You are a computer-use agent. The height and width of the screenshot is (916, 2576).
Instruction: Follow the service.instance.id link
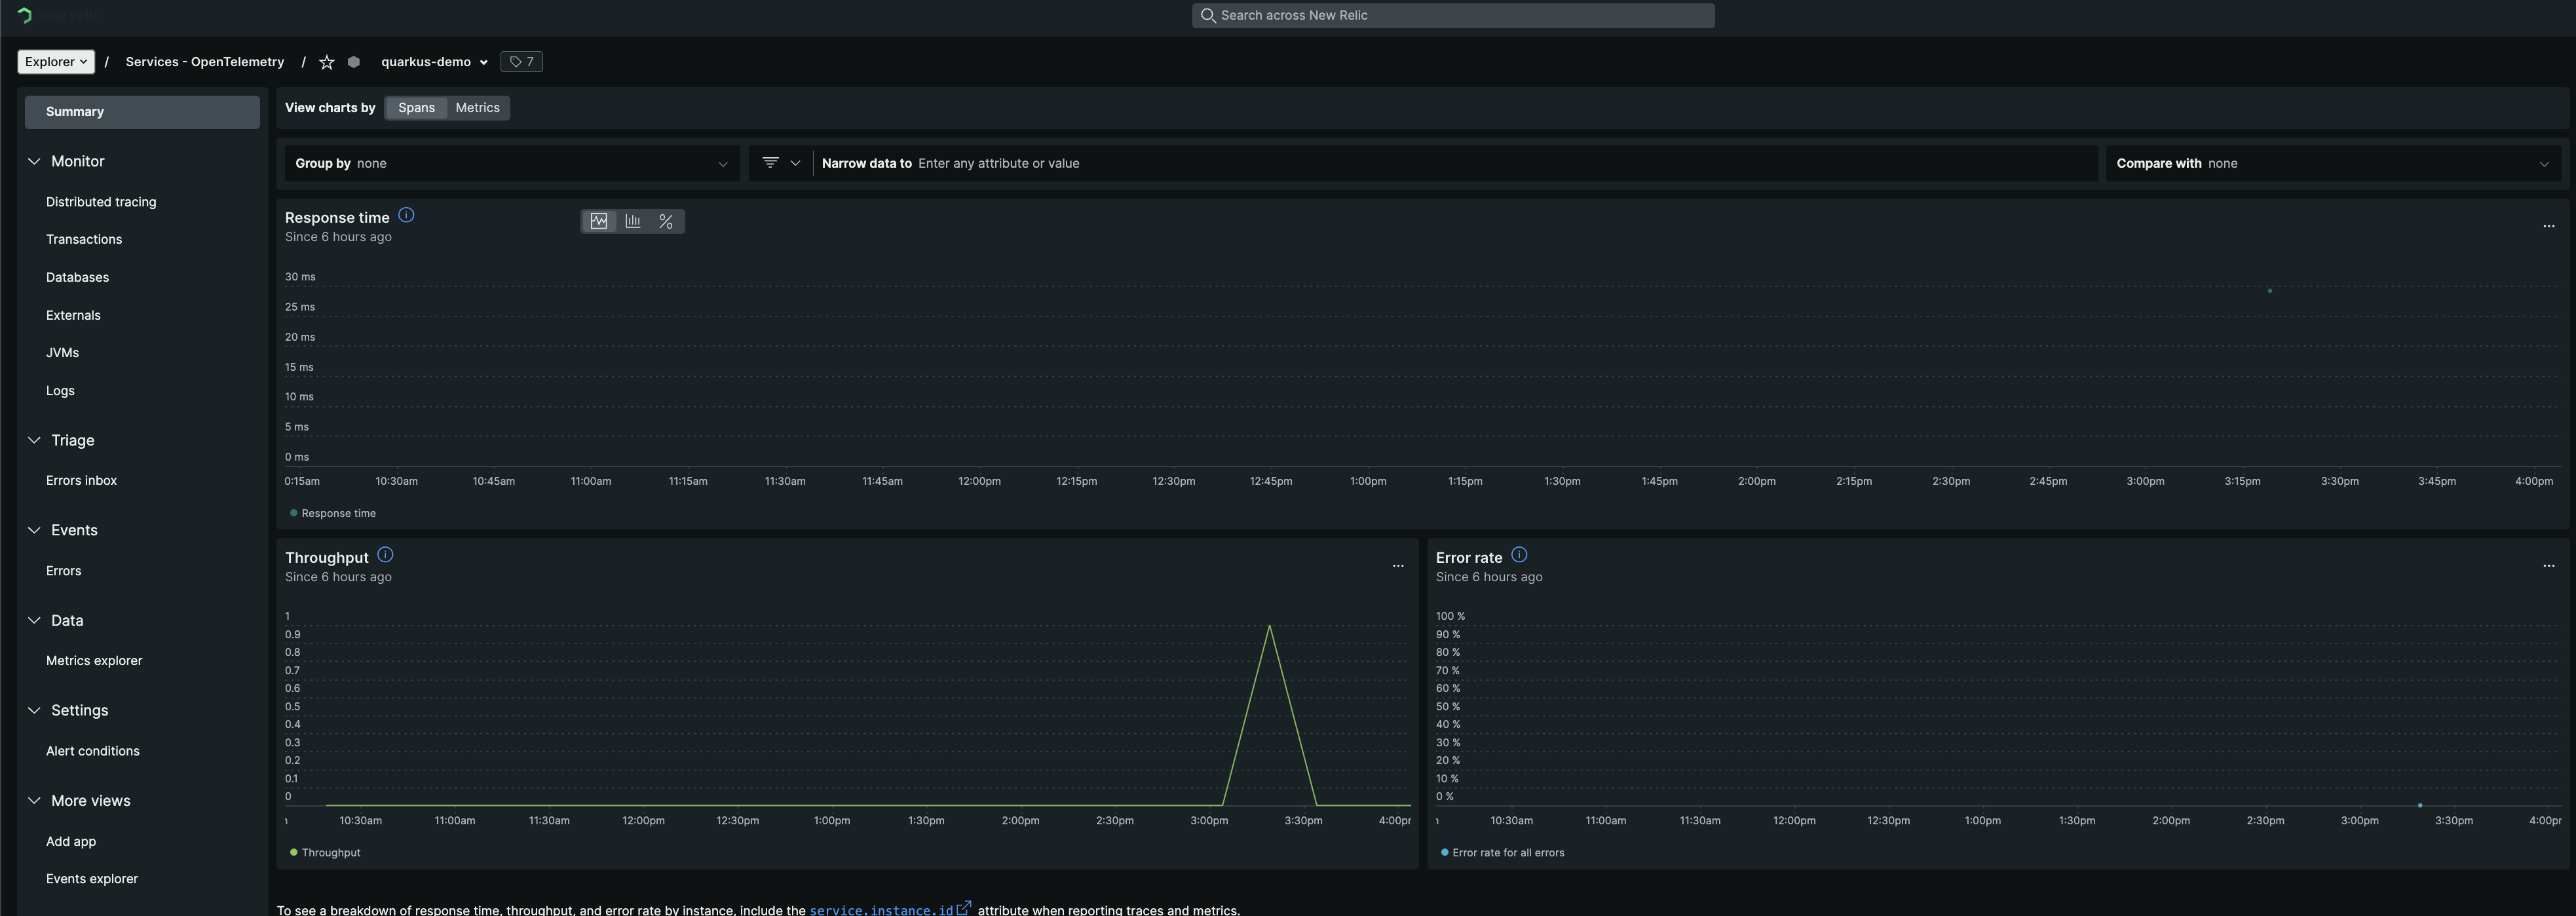[890, 909]
